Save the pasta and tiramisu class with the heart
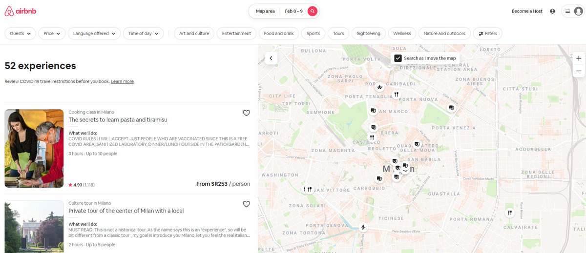 coord(247,113)
